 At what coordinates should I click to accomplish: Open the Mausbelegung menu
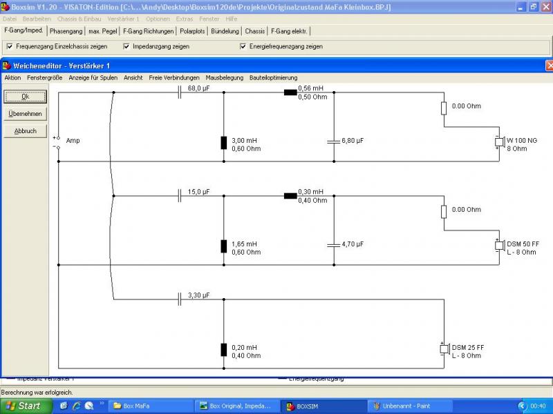[x=225, y=77]
